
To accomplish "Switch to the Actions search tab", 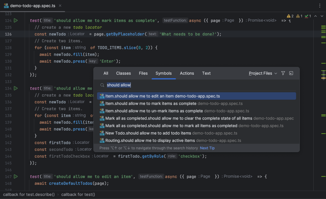I will pos(187,73).
